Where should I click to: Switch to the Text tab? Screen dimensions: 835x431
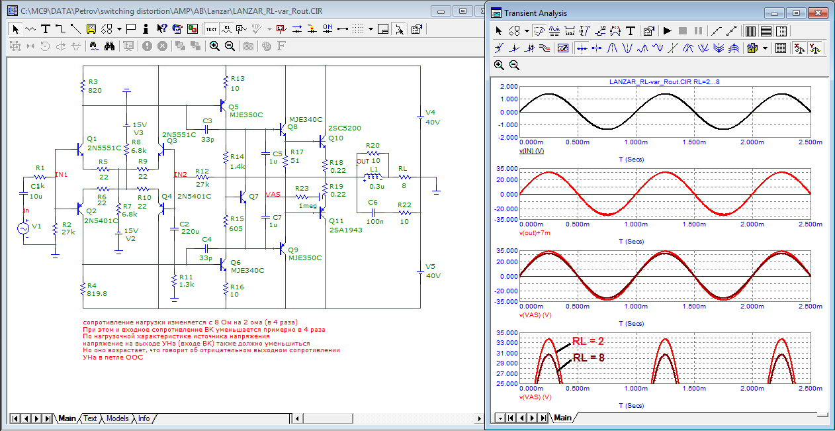click(90, 418)
